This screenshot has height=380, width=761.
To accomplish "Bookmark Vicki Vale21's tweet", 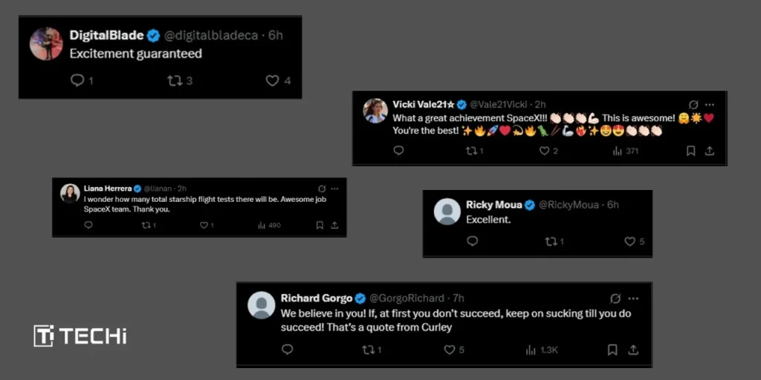I will pyautogui.click(x=690, y=151).
